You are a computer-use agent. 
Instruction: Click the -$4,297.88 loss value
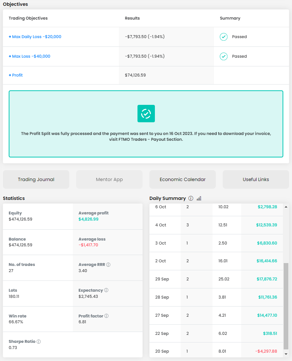click(266, 351)
